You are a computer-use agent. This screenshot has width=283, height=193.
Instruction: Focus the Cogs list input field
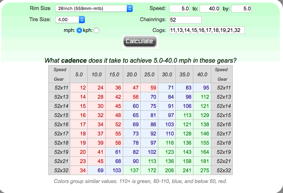[206, 30]
